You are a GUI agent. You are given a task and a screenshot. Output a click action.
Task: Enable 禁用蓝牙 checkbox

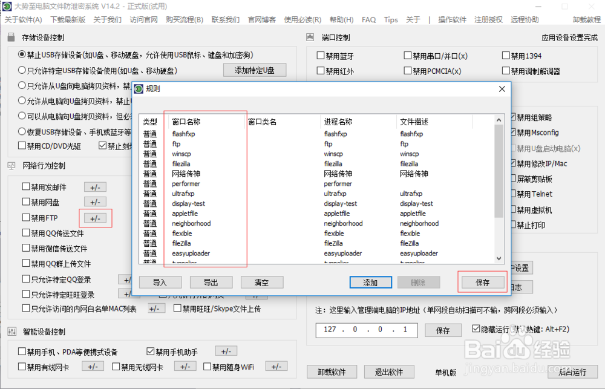320,56
